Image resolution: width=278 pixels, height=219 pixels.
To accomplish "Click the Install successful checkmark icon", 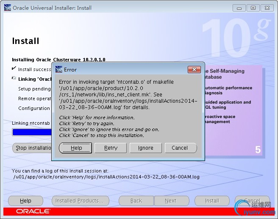I will 14,68.
